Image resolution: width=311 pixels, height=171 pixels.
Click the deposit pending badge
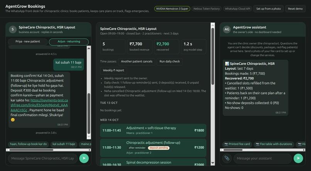159,148
